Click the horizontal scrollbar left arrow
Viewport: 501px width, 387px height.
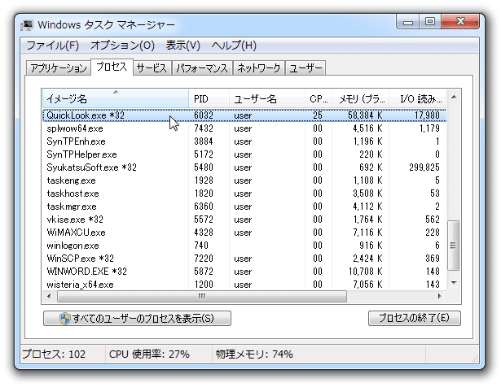tap(49, 296)
